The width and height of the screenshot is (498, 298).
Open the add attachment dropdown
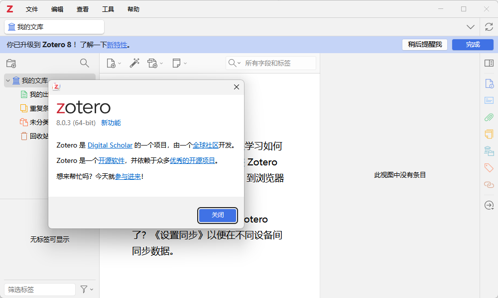[155, 64]
